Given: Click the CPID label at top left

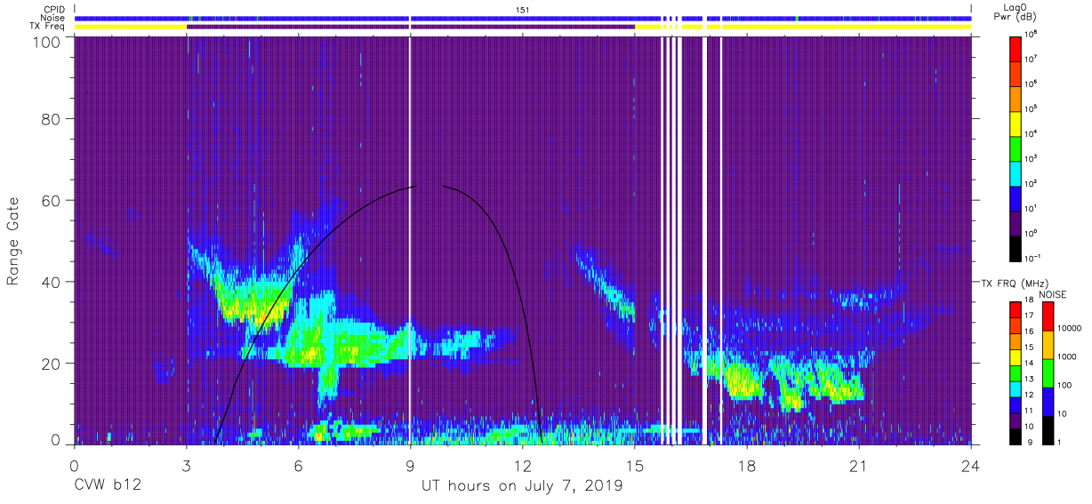Looking at the screenshot, I should point(52,9).
